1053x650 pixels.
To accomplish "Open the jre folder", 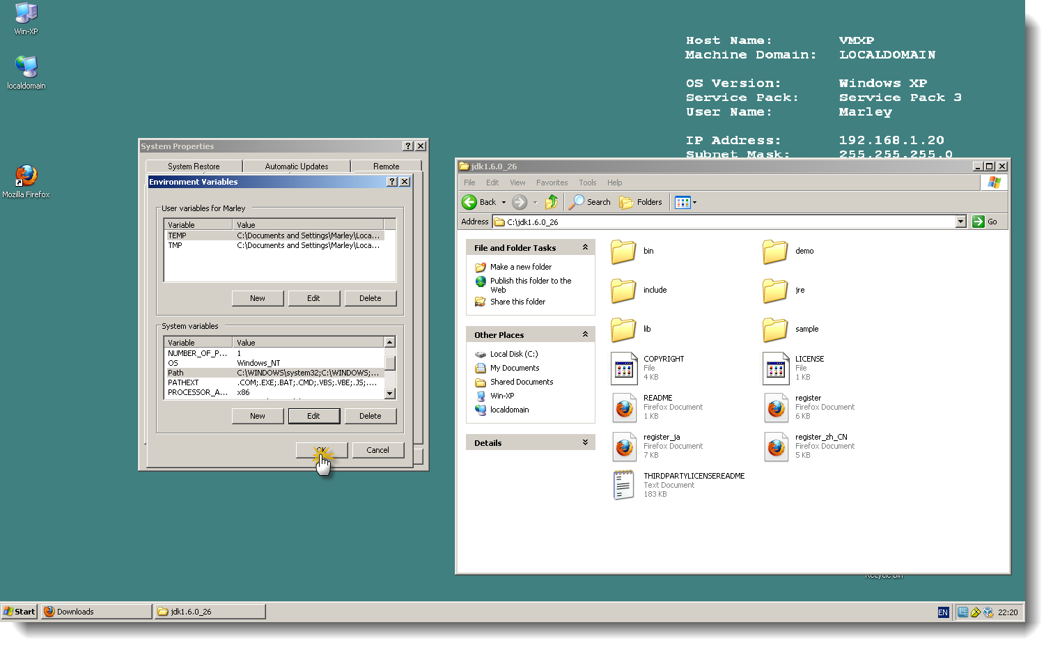I will coord(774,291).
